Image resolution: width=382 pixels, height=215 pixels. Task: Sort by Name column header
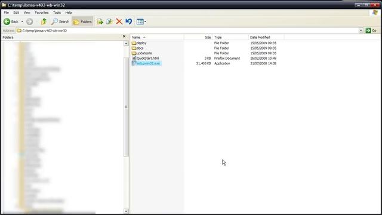coord(158,37)
